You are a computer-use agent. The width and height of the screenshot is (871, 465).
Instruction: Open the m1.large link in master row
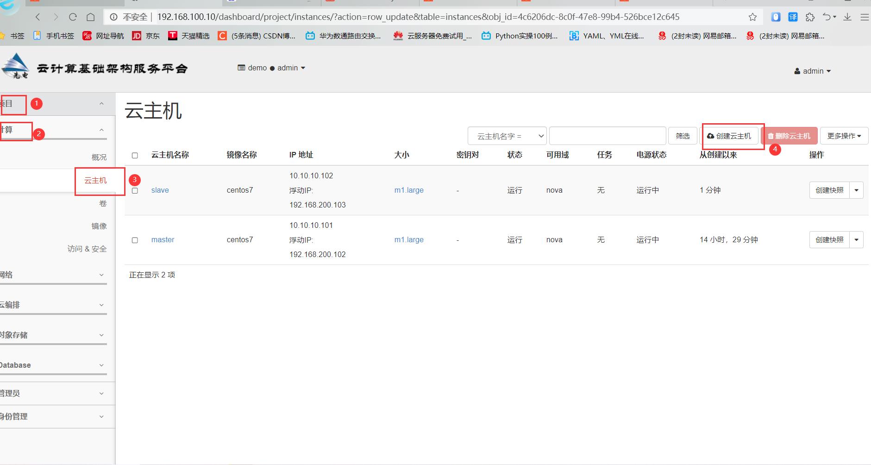pos(409,240)
